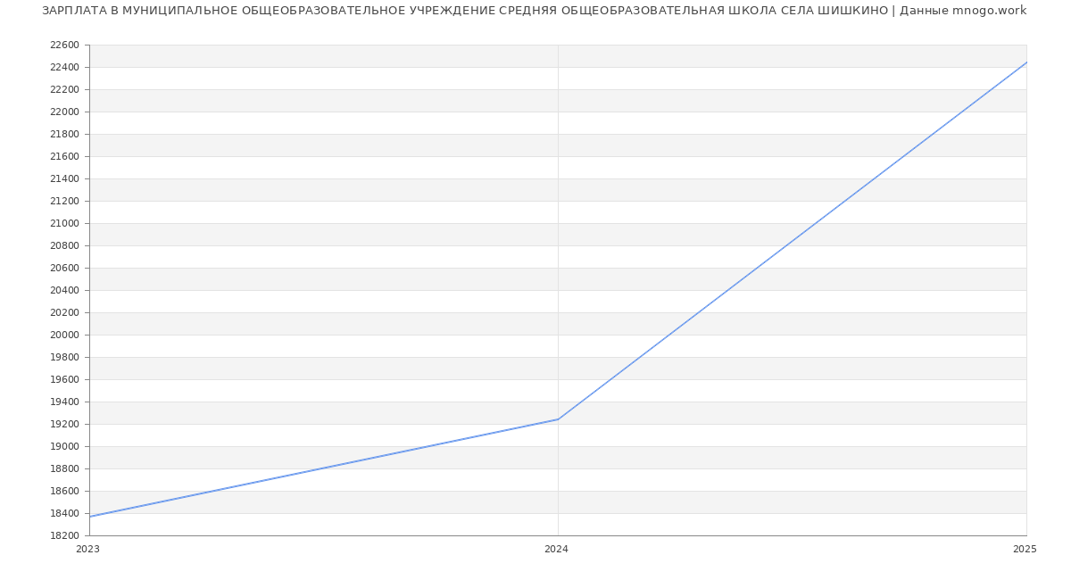Viewport: 1071px width, 580px height.
Task: Click the 19600 y-axis label
Action: point(64,380)
